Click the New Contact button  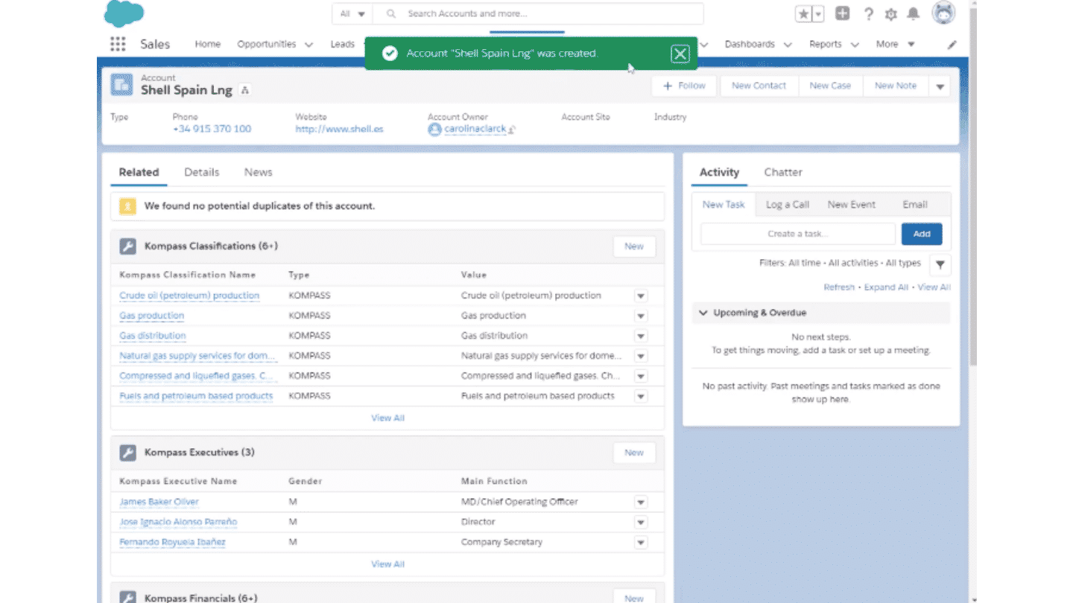pyautogui.click(x=759, y=86)
